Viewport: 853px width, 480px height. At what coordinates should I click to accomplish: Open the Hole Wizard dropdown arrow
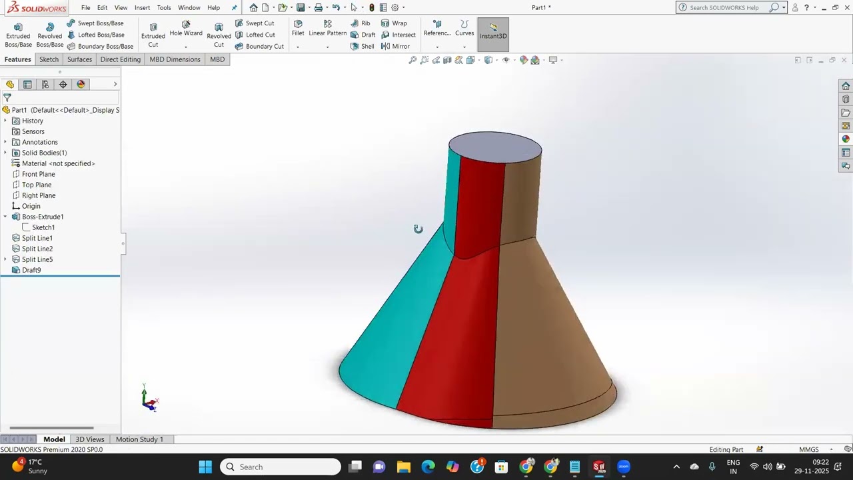coord(186,47)
